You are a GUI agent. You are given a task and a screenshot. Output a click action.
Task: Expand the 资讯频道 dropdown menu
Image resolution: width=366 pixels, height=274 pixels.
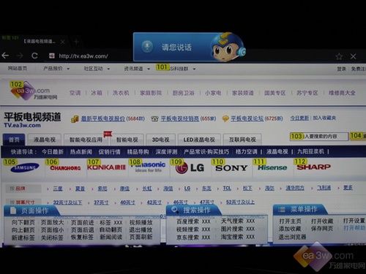137,69
